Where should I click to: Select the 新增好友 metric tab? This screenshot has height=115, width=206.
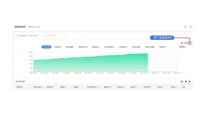[58, 47]
